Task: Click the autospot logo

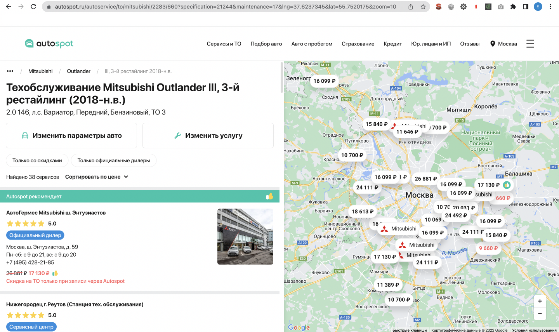Action: 49,43
